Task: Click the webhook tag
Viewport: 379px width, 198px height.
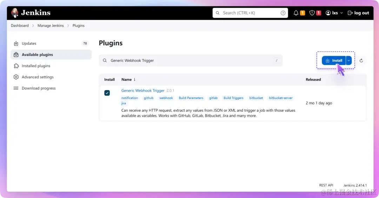Action: point(166,98)
